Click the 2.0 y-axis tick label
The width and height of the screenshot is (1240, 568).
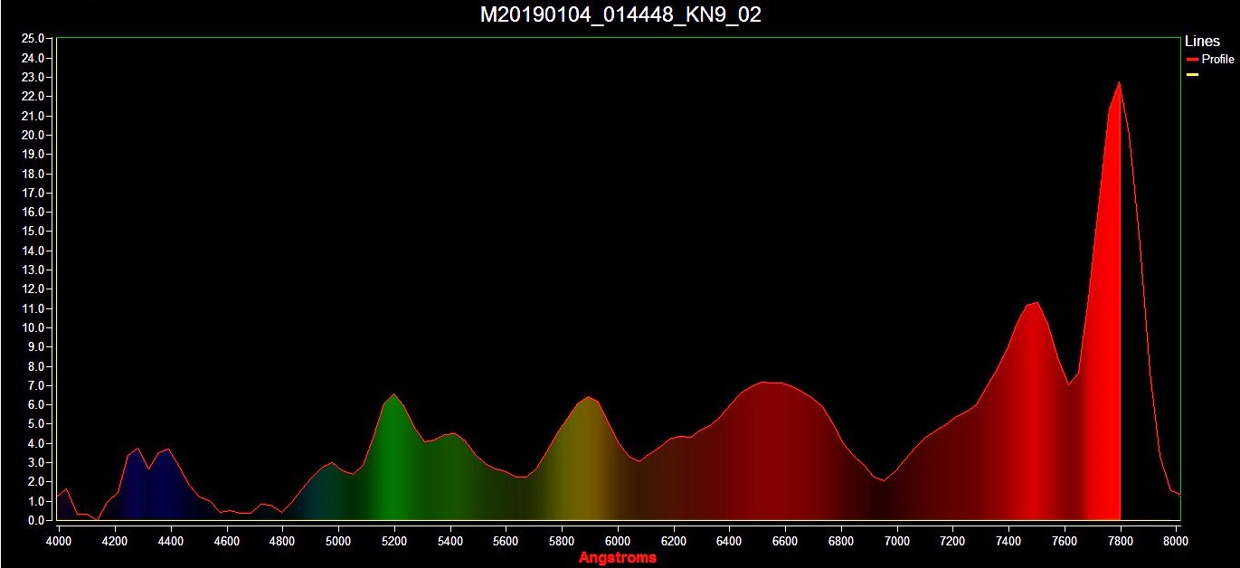(x=37, y=482)
